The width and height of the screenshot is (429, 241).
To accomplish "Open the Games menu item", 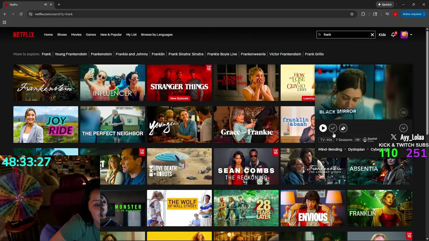I will (x=90, y=34).
